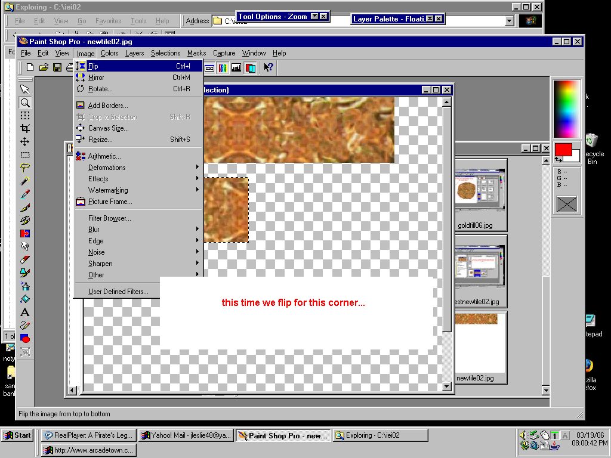
Task: Select the Draw line tool
Action: (25, 325)
